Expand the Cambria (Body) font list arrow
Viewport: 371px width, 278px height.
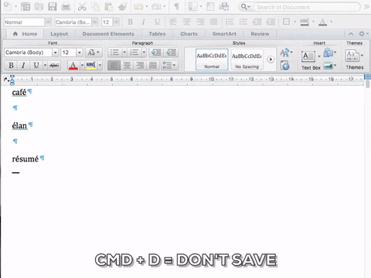55,53
